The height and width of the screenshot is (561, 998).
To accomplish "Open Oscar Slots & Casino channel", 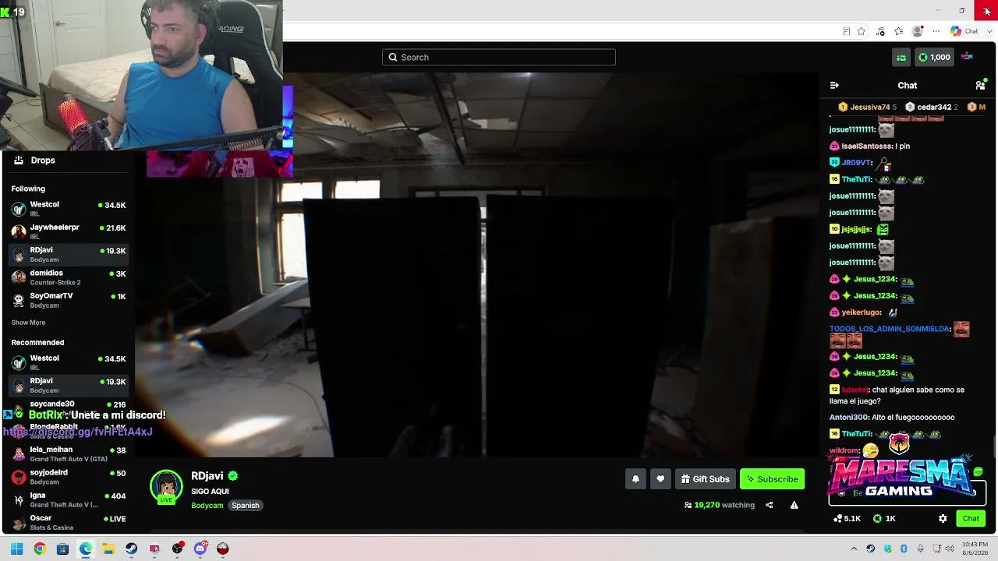I will pyautogui.click(x=68, y=522).
